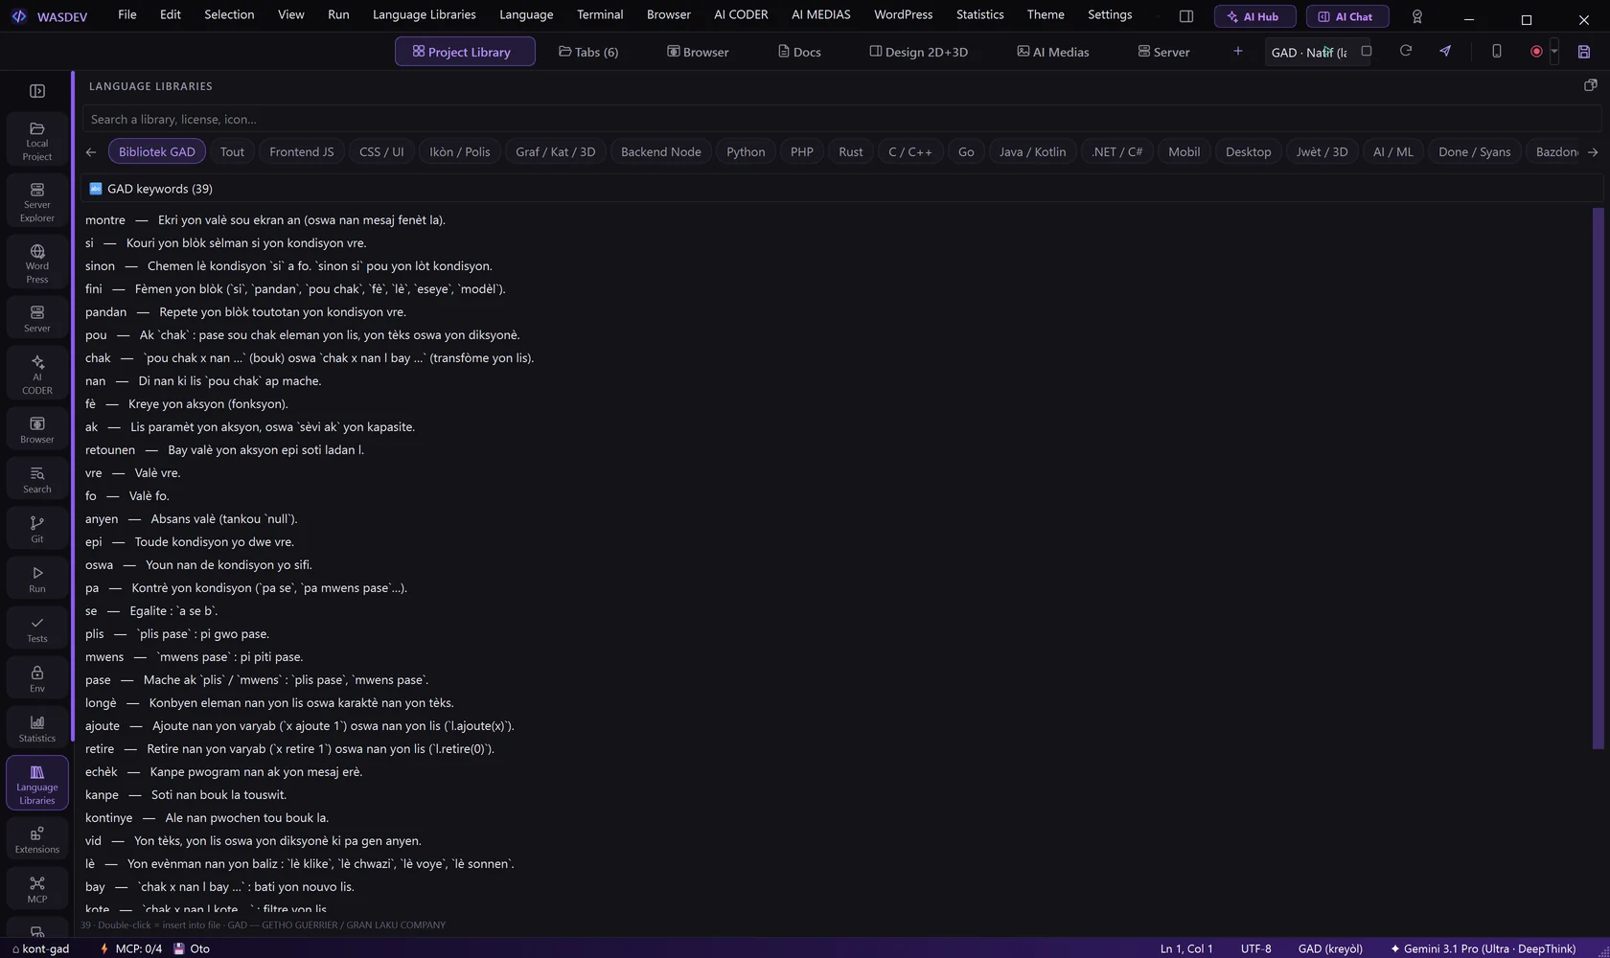
Task: Open the Local Project sidebar icon
Action: point(37,140)
